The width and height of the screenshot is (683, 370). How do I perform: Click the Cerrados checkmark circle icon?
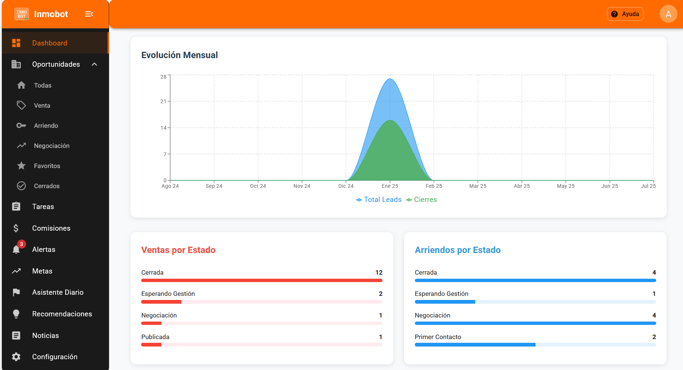point(22,186)
